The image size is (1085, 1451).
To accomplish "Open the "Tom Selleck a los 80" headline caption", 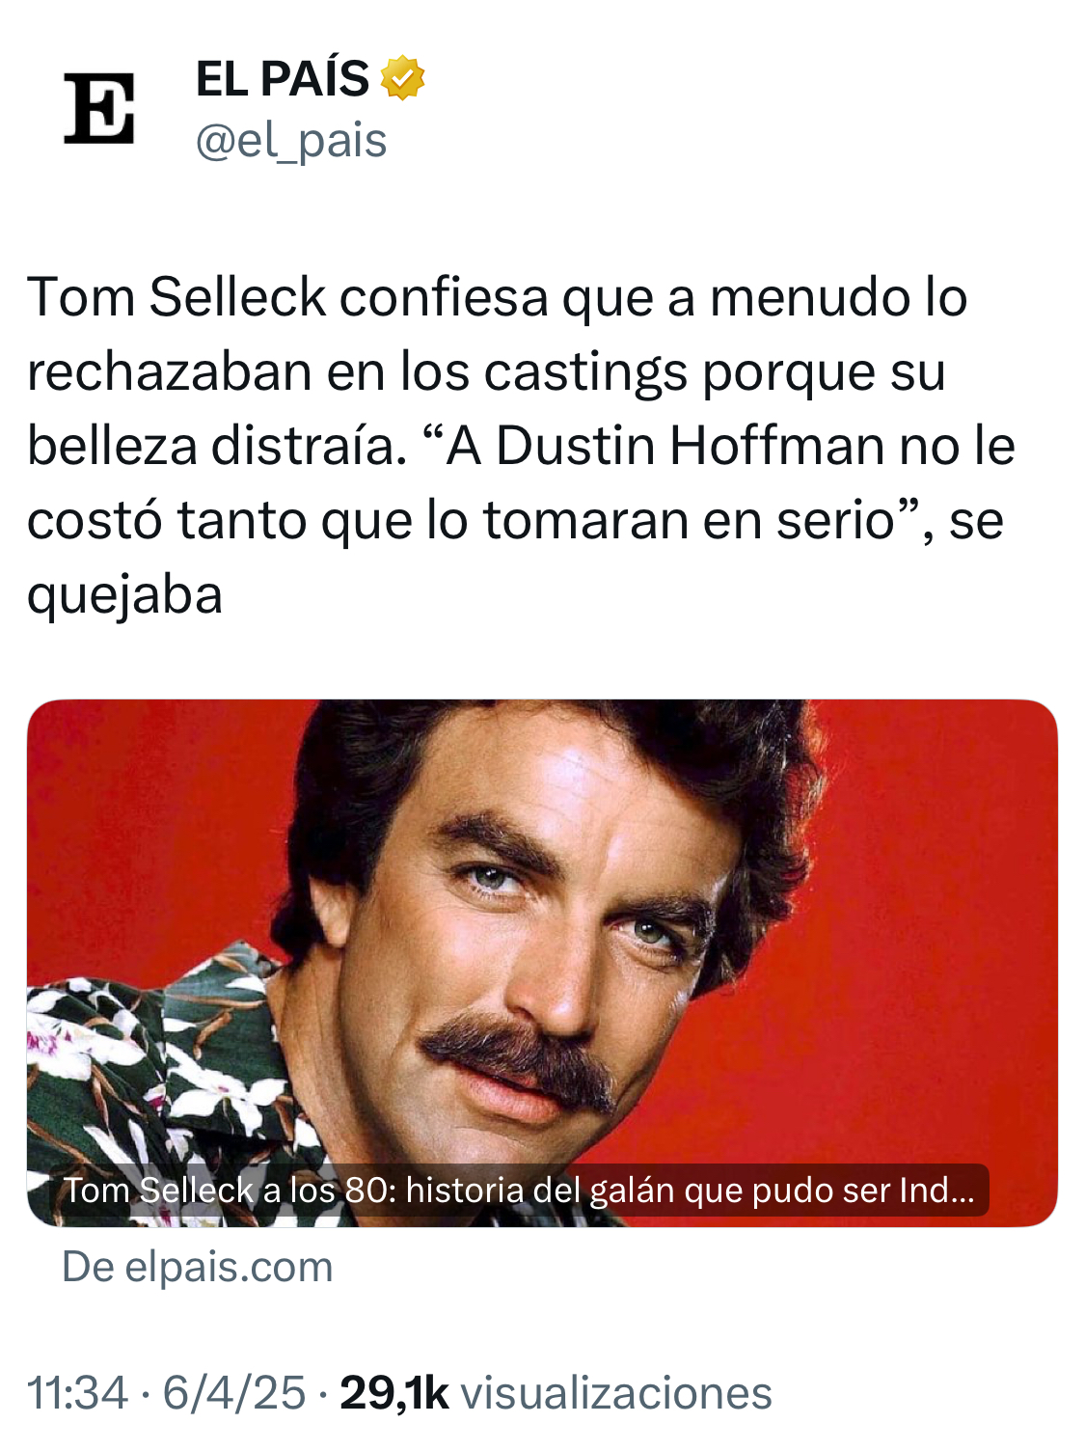I will coord(519,1190).
